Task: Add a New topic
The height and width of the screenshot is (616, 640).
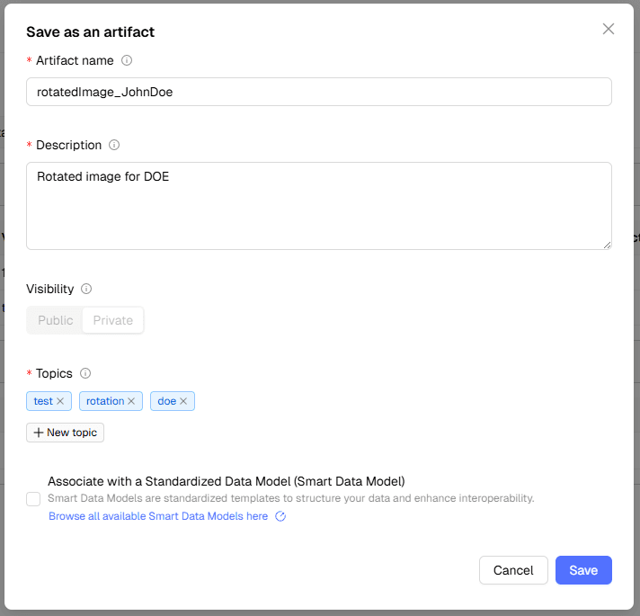Action: (65, 433)
